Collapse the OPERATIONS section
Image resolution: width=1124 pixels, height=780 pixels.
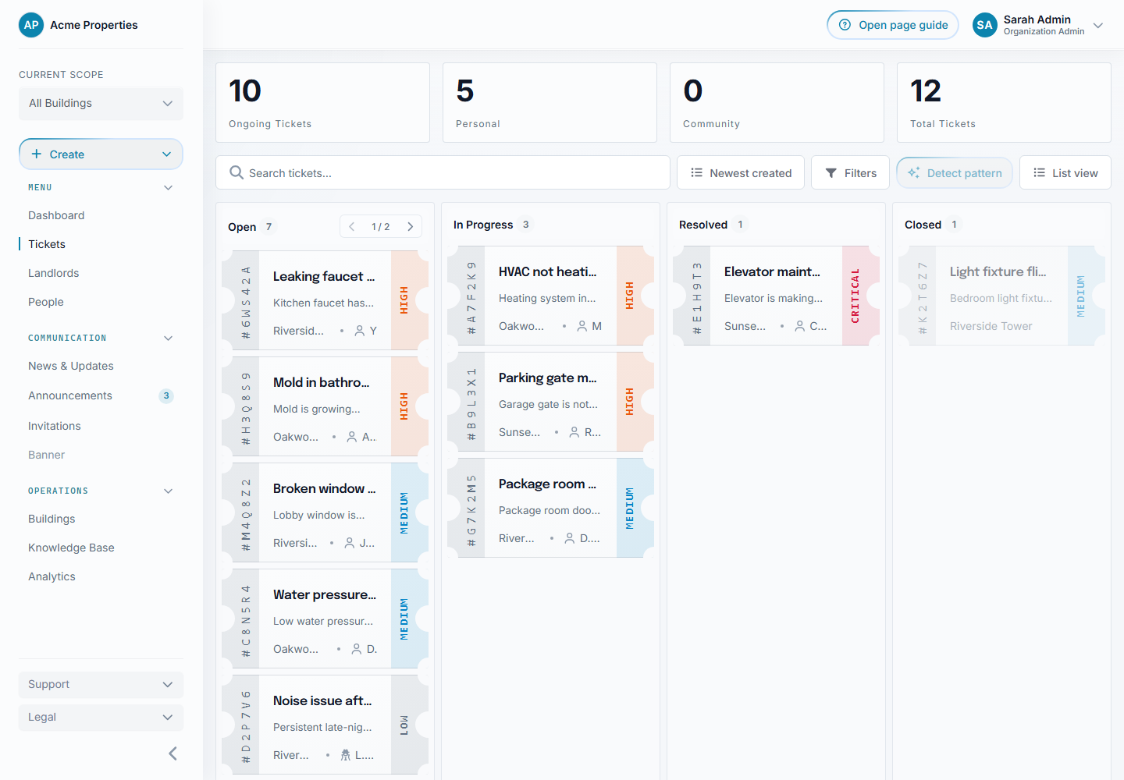click(168, 491)
